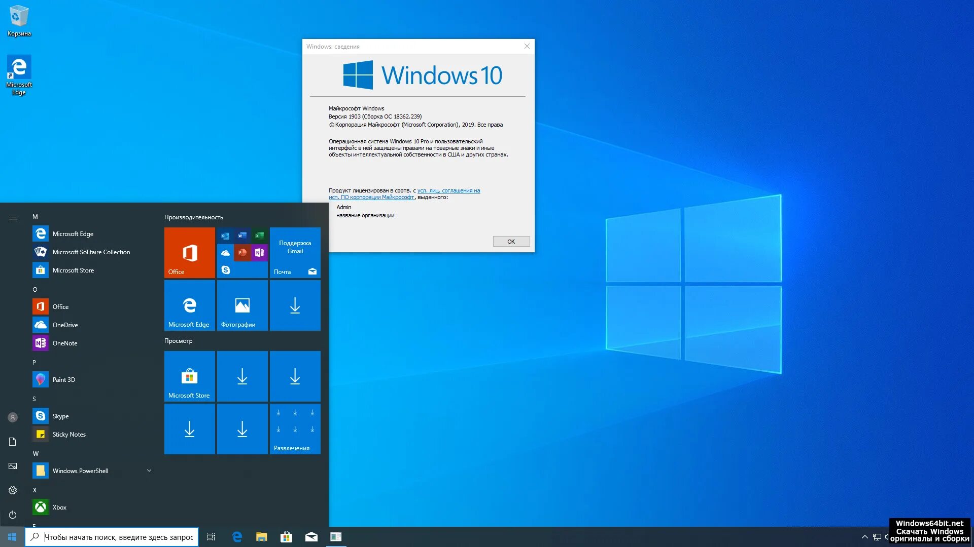
Task: Open Фотографии tile in Start menu
Action: tap(242, 306)
